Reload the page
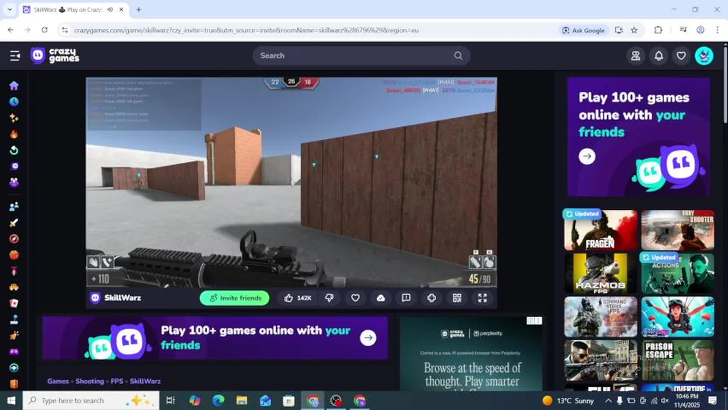Viewport: 728px width, 410px height. [x=44, y=30]
